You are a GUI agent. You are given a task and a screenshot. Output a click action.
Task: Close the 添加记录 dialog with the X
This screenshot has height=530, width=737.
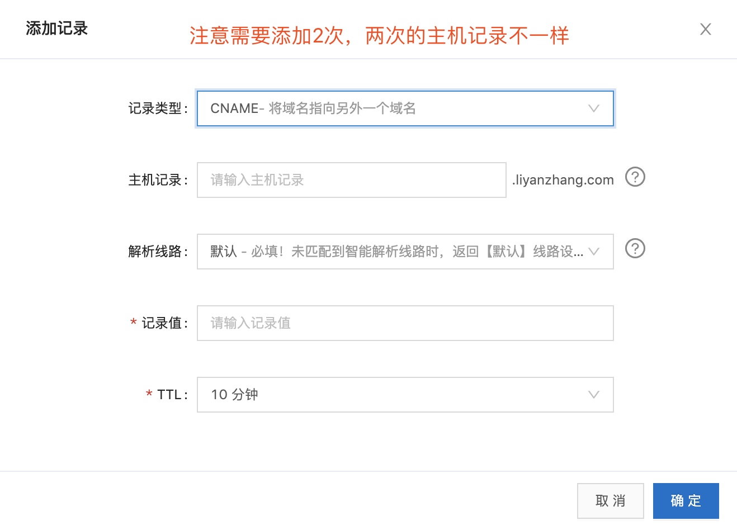coord(706,29)
